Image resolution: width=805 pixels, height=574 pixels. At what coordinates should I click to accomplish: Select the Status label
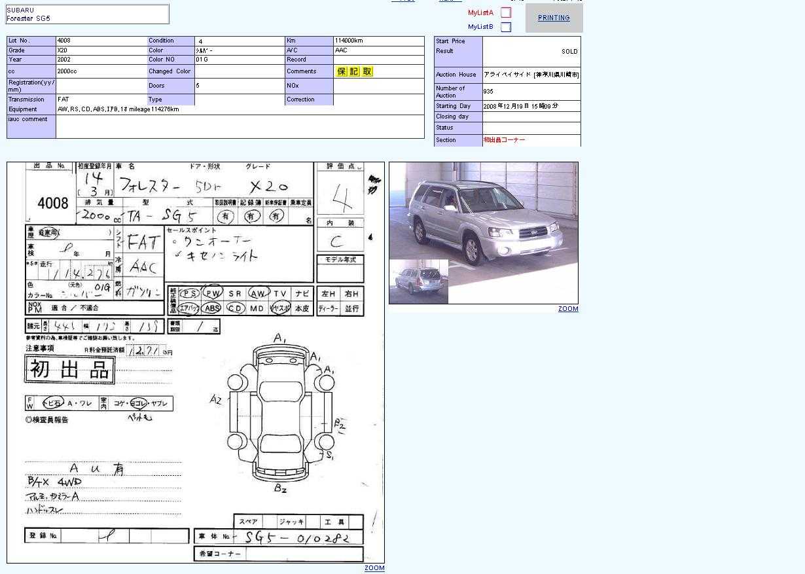[x=444, y=128]
